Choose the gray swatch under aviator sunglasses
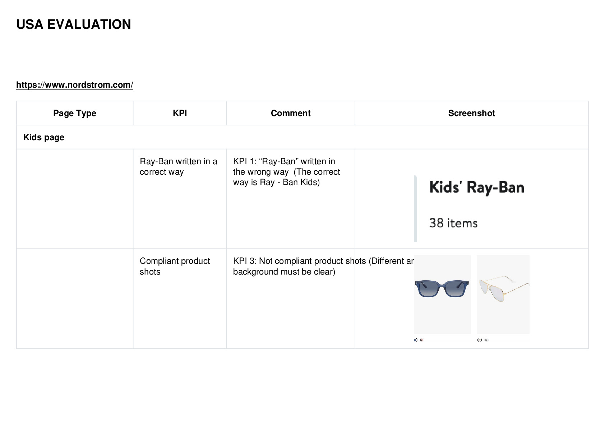The image size is (605, 428). pos(486,340)
